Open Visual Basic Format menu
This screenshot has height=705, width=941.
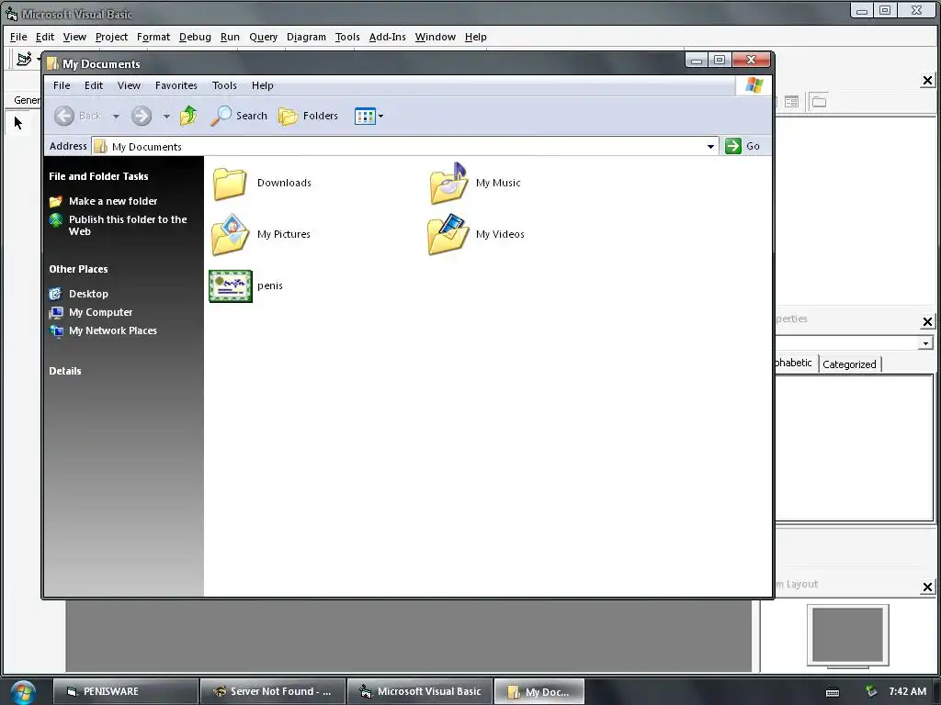pos(153,37)
